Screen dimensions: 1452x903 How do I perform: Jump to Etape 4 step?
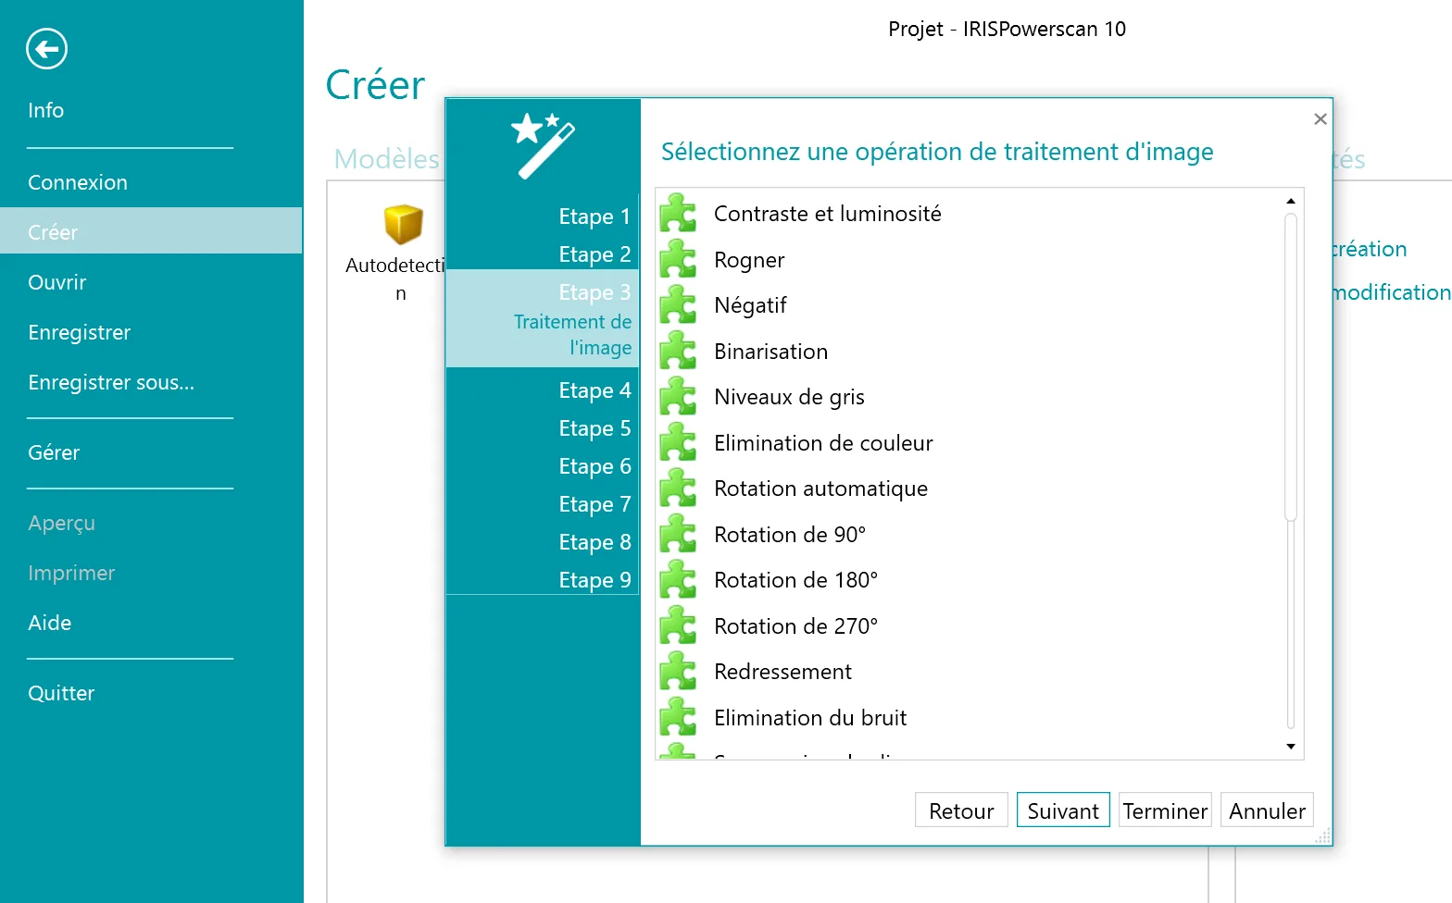(595, 390)
